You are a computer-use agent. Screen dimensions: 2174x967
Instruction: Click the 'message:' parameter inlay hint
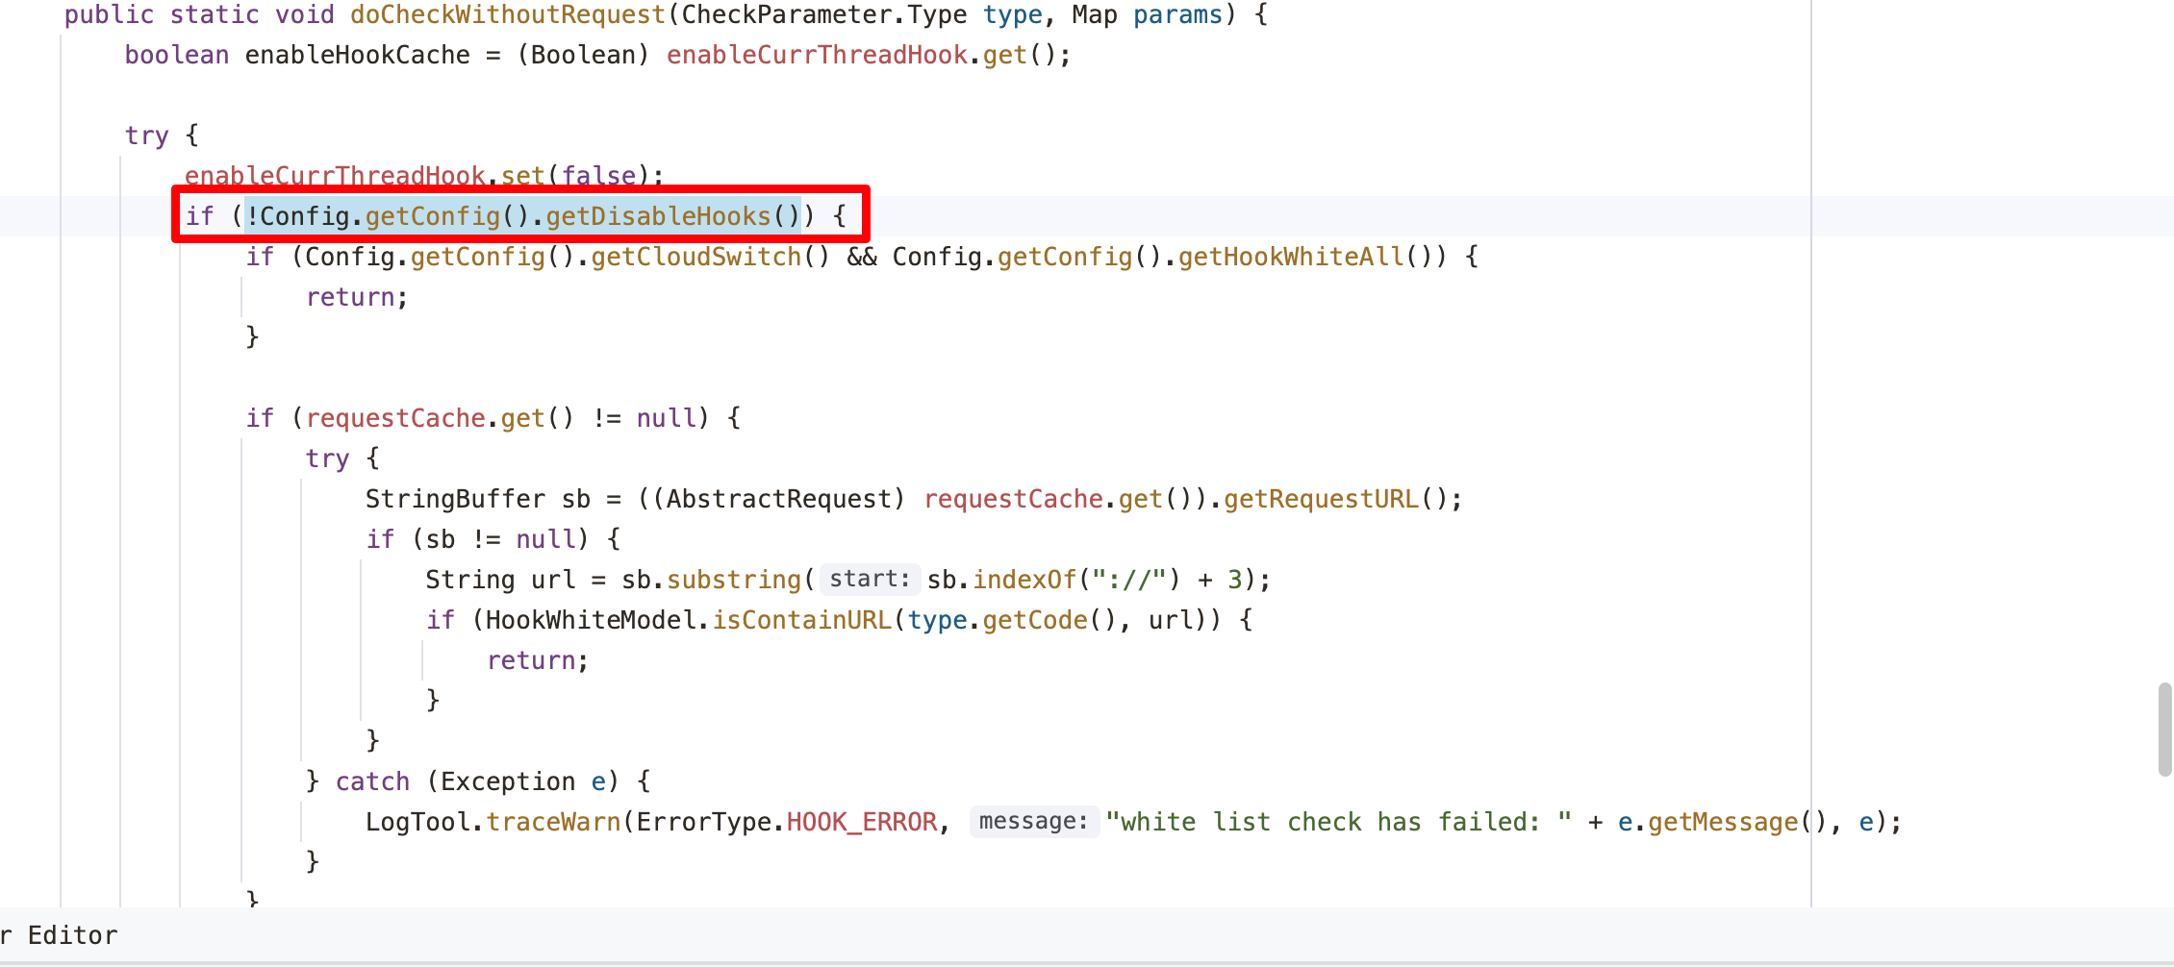click(x=1033, y=822)
